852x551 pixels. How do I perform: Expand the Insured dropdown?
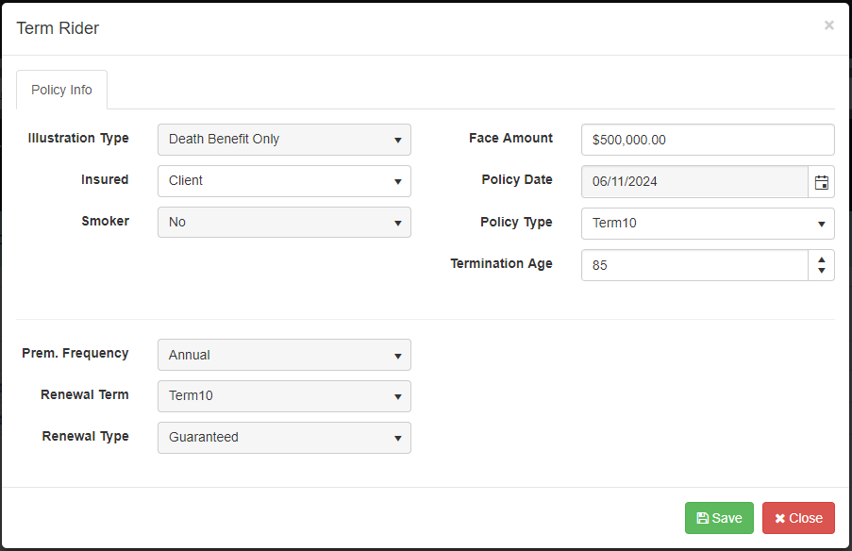(284, 181)
